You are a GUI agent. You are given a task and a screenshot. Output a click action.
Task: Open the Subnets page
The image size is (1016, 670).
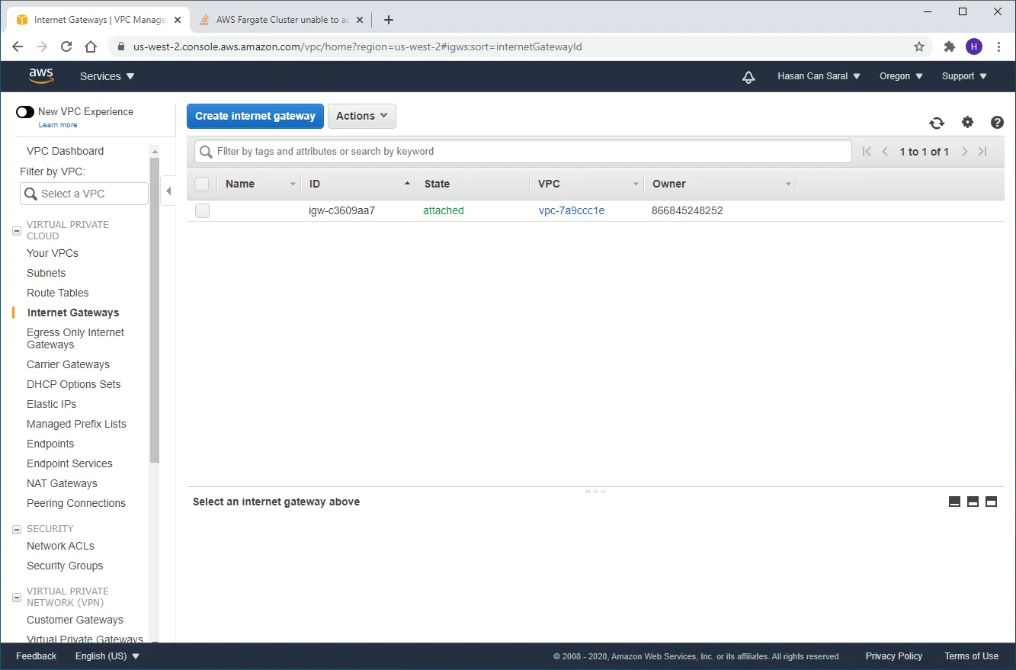[x=46, y=273]
